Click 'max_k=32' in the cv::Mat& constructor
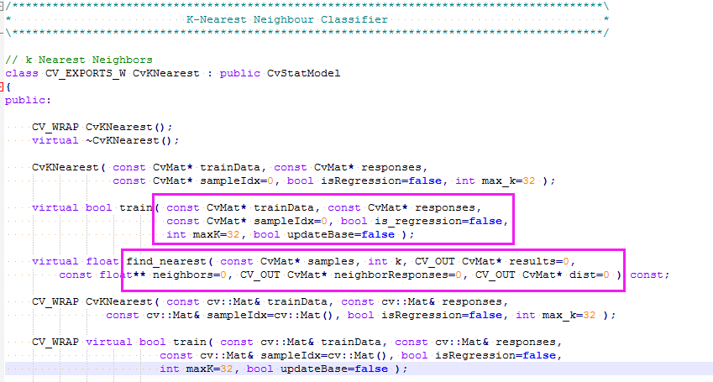This screenshot has height=382, width=713. pyautogui.click(x=569, y=315)
